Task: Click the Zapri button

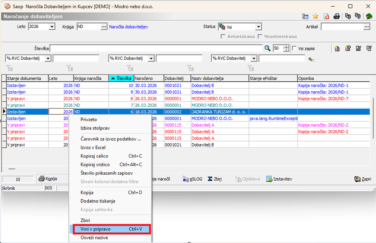Action: [x=362, y=179]
